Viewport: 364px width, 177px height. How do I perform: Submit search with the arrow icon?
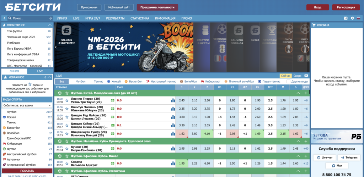pyautogui.click(x=50, y=18)
